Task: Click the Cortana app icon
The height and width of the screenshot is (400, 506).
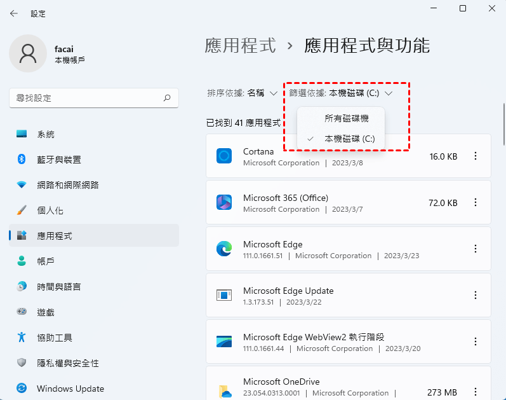Action: (224, 156)
